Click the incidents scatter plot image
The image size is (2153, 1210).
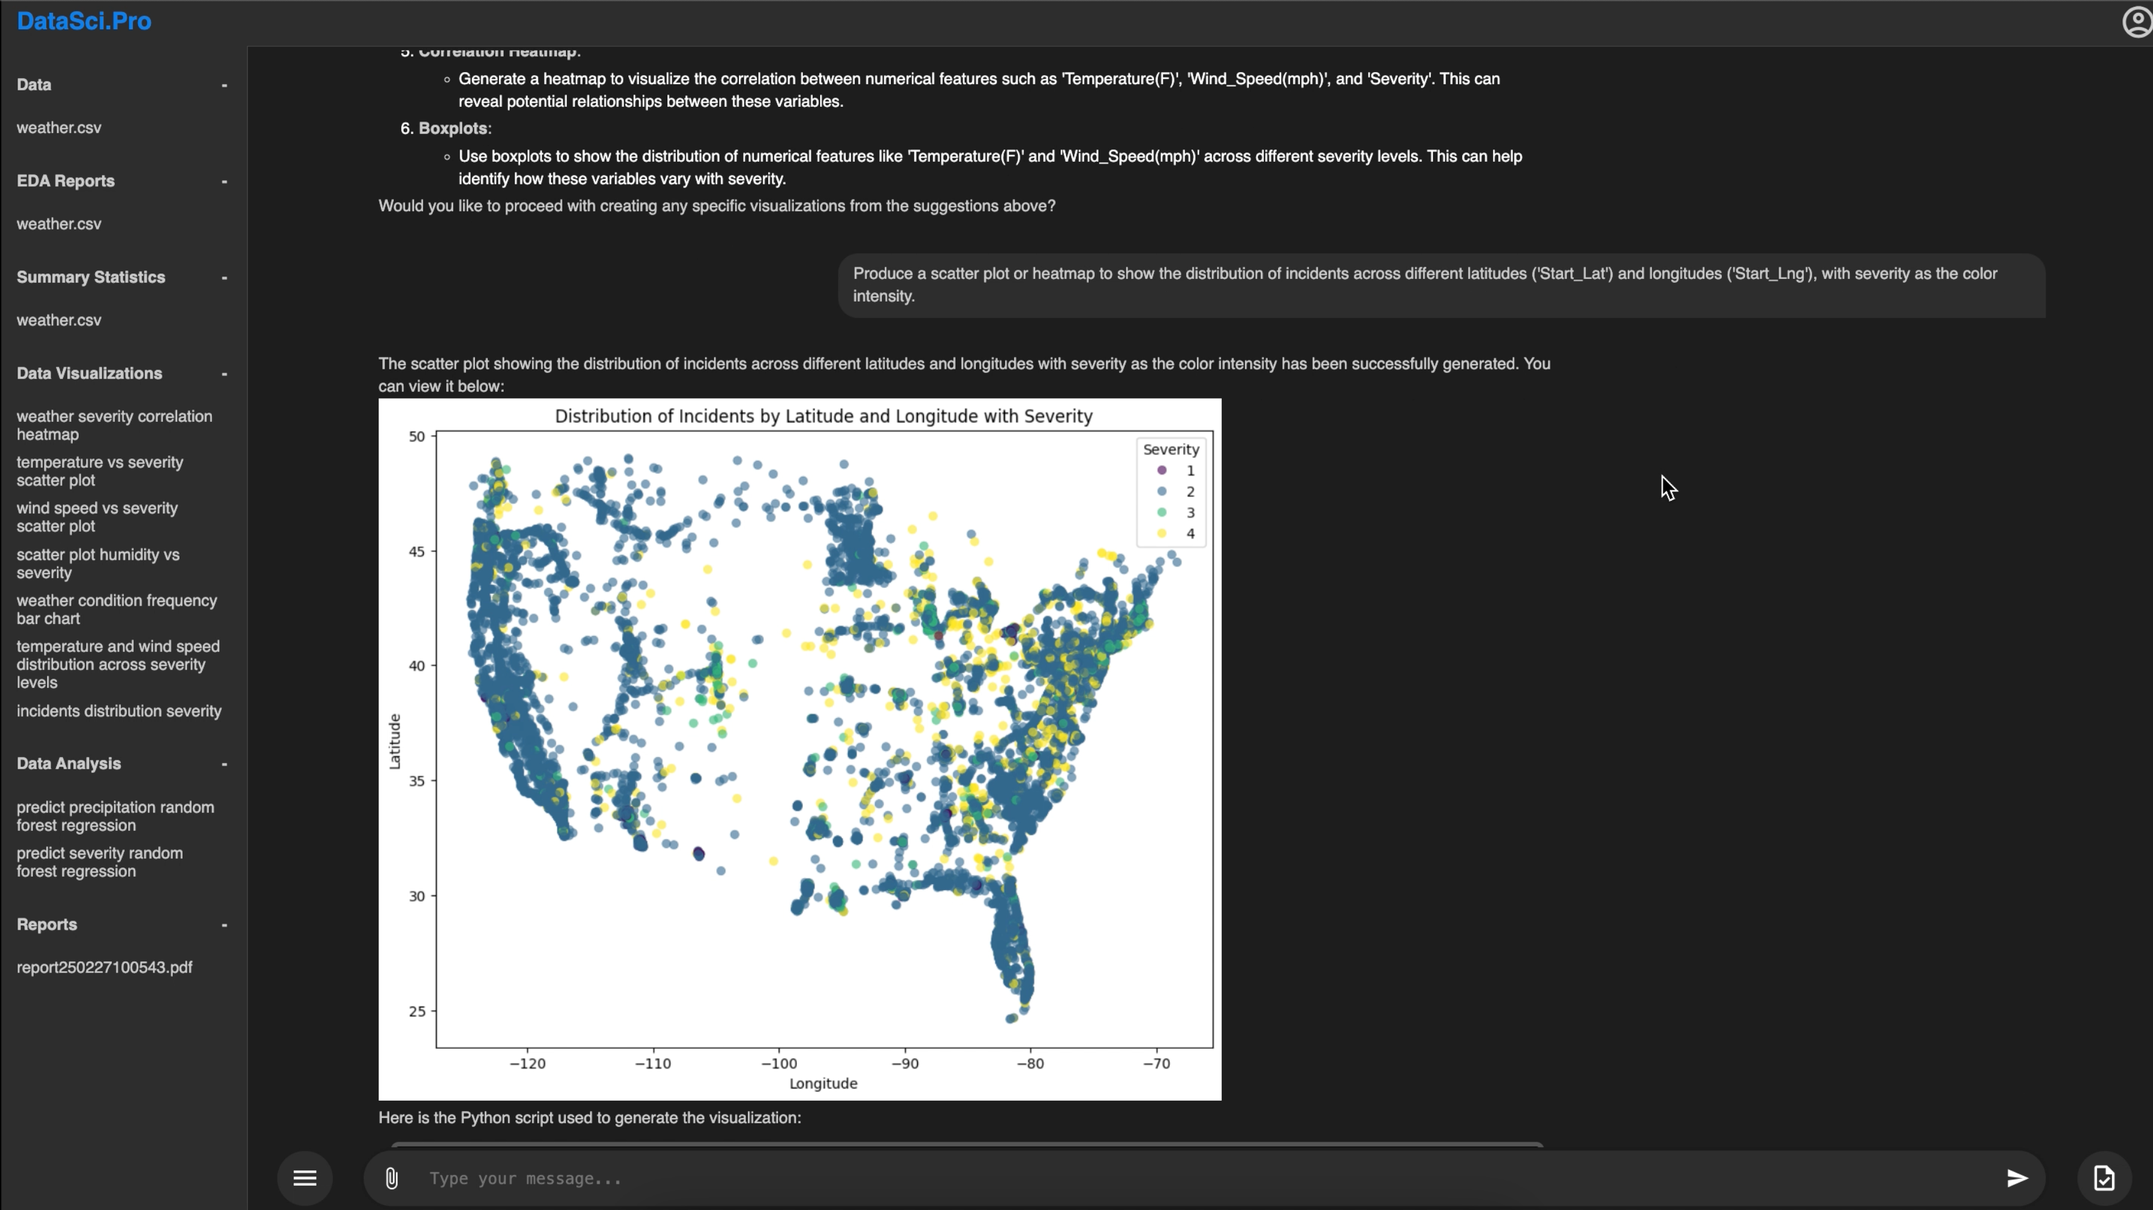[799, 748]
